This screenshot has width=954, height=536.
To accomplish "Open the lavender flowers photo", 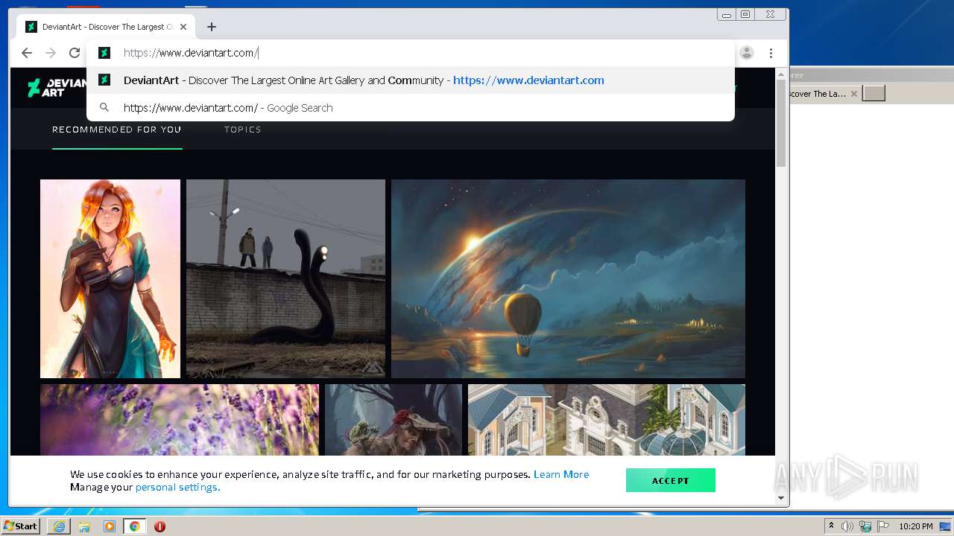I will pos(180,420).
